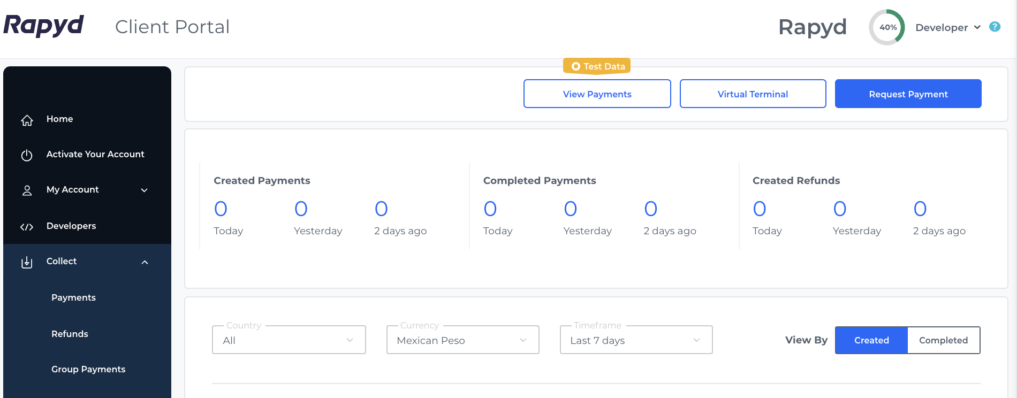This screenshot has width=1017, height=398.
Task: Click the Request Payment button
Action: coord(908,94)
